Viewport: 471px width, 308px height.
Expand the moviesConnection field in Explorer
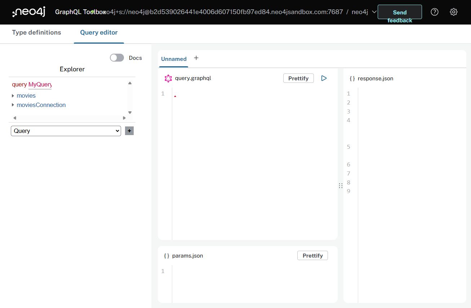point(13,105)
